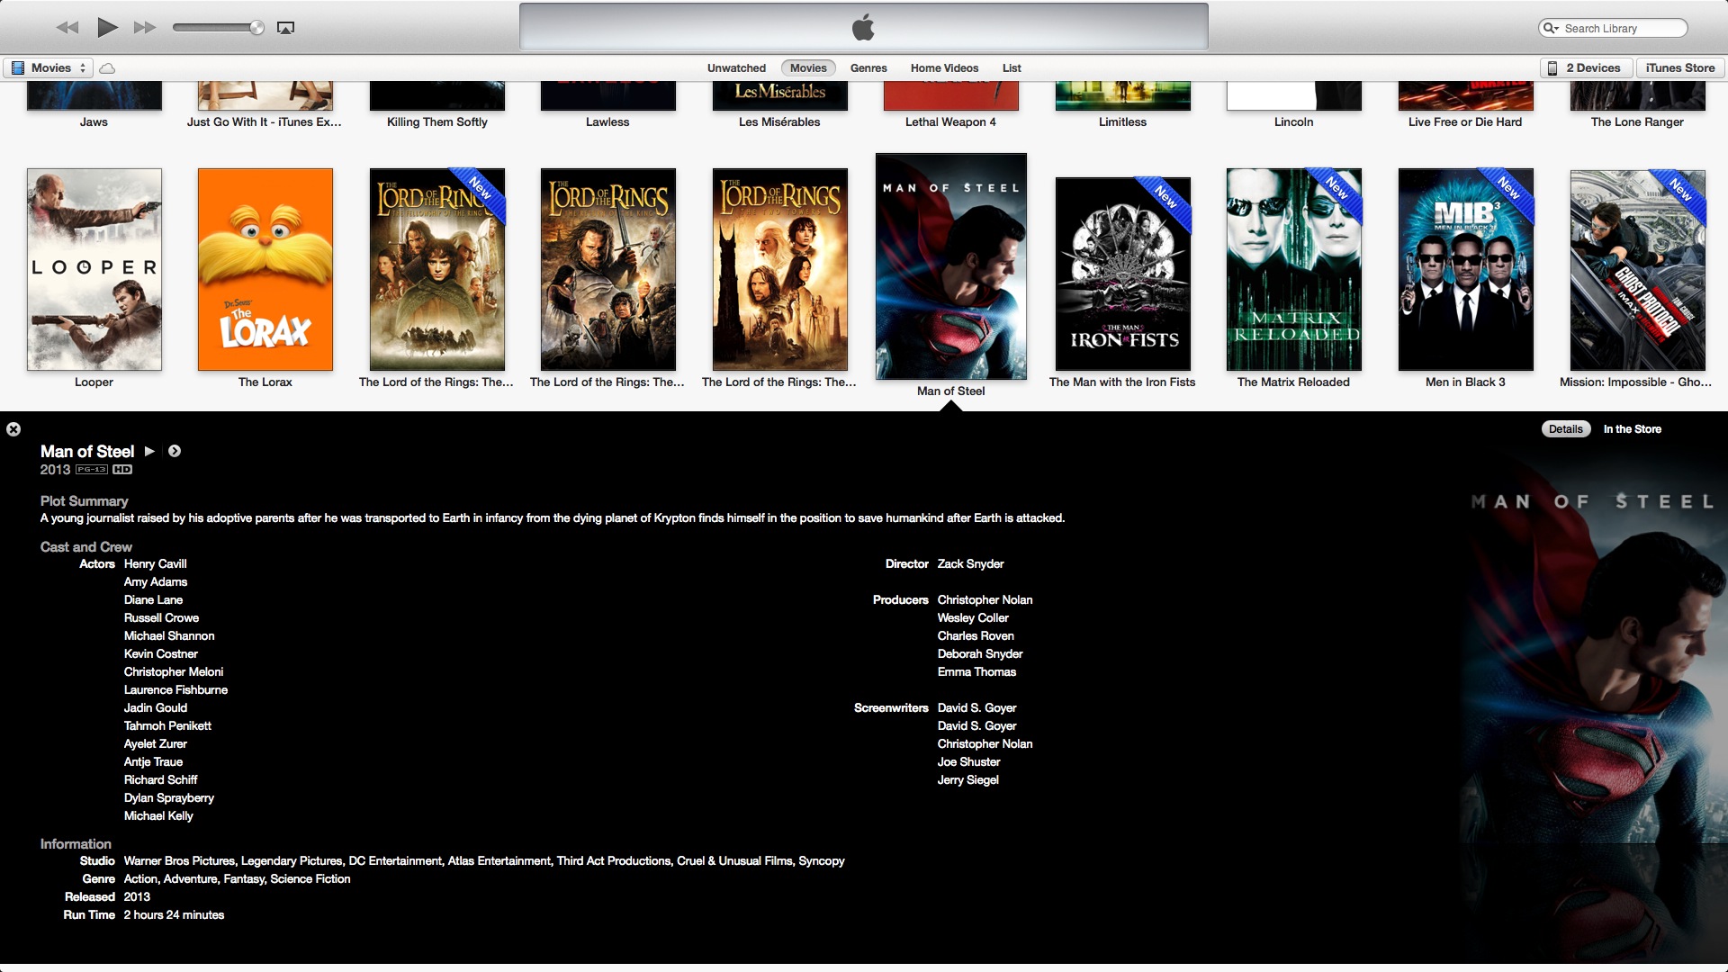Click the large Man of Steel poster in the grid
1728x972 pixels.
(951, 266)
